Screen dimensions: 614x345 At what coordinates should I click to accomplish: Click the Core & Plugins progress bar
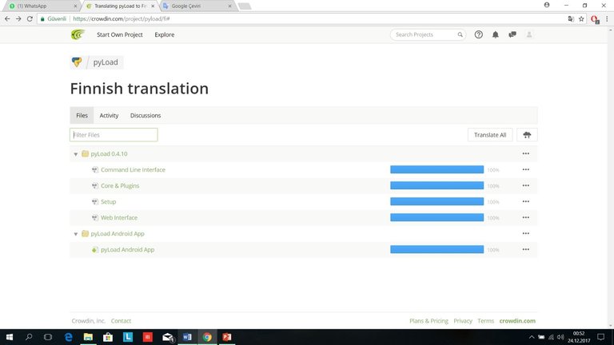pyautogui.click(x=437, y=185)
